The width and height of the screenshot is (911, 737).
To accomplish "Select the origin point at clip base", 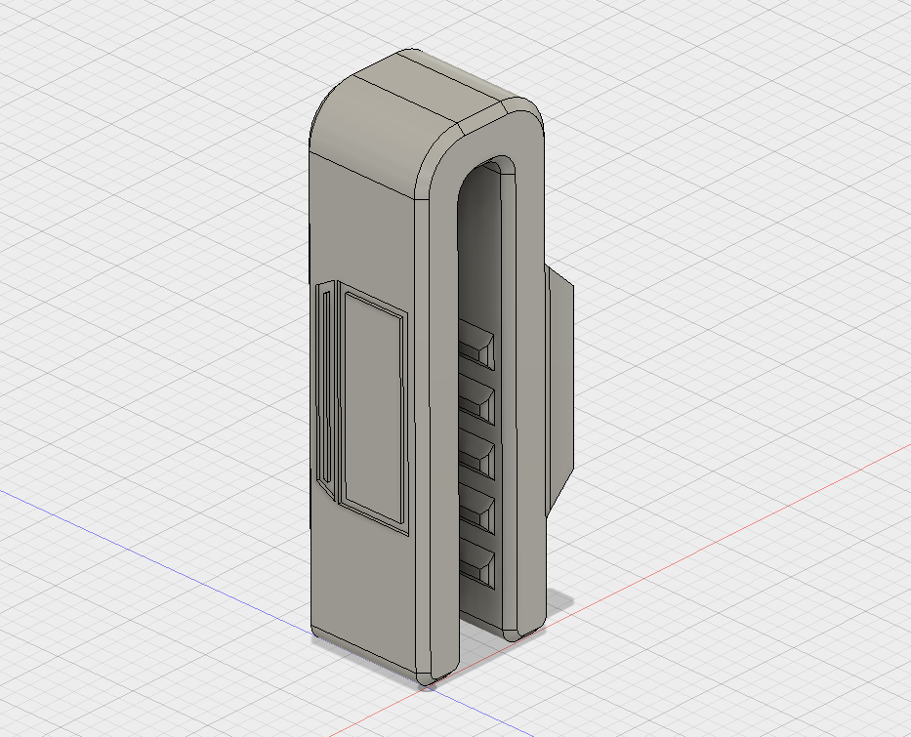I will click(x=428, y=688).
